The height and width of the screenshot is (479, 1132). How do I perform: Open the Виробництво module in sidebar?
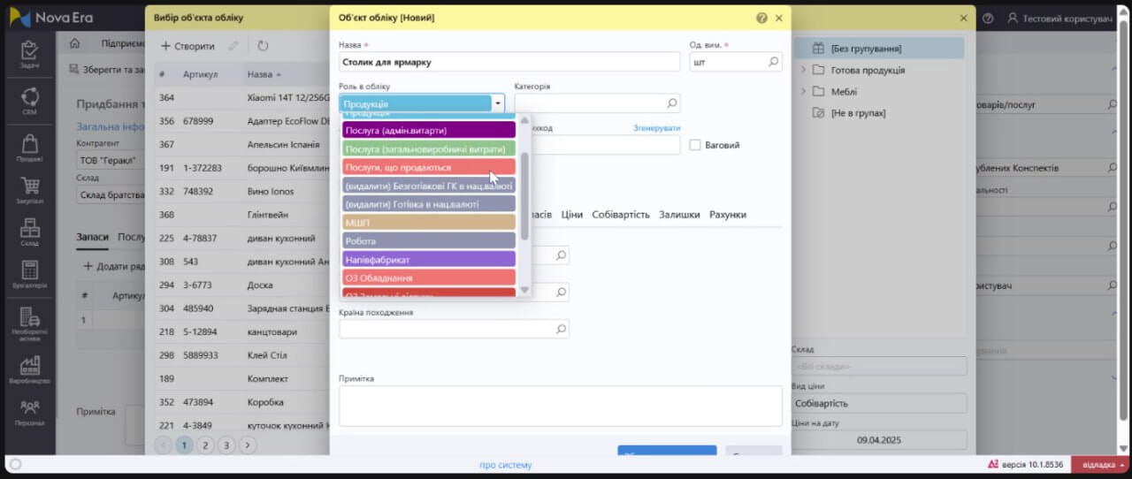29,369
